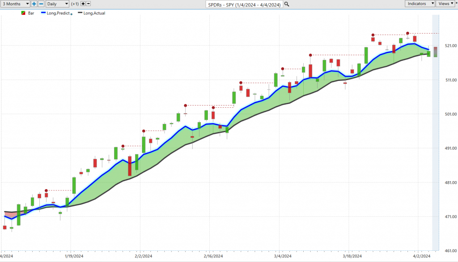Click the SPDRs - SPY symbol field
Screen dimensions: 458x262
coord(244,4)
